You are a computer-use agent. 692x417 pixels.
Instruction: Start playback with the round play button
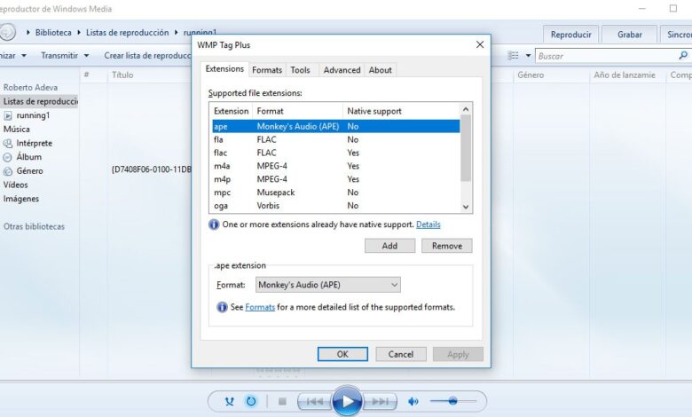point(347,402)
